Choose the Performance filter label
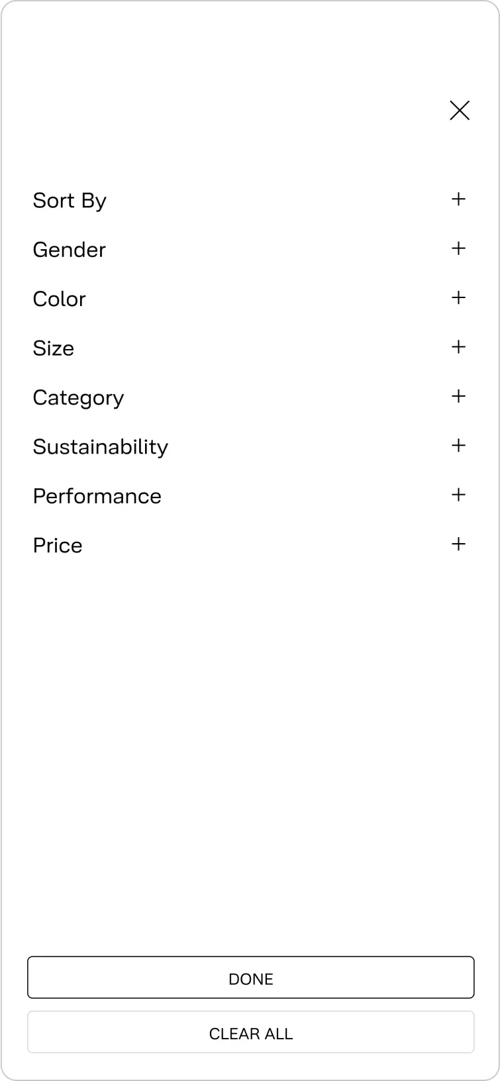 click(x=97, y=497)
